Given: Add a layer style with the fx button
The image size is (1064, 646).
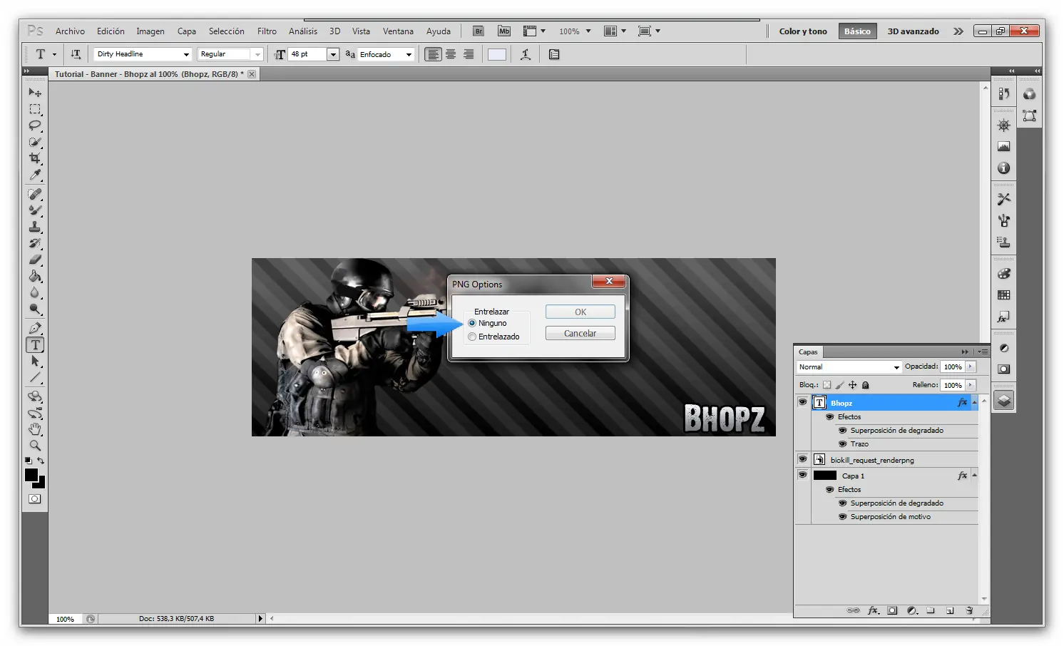Looking at the screenshot, I should (873, 610).
